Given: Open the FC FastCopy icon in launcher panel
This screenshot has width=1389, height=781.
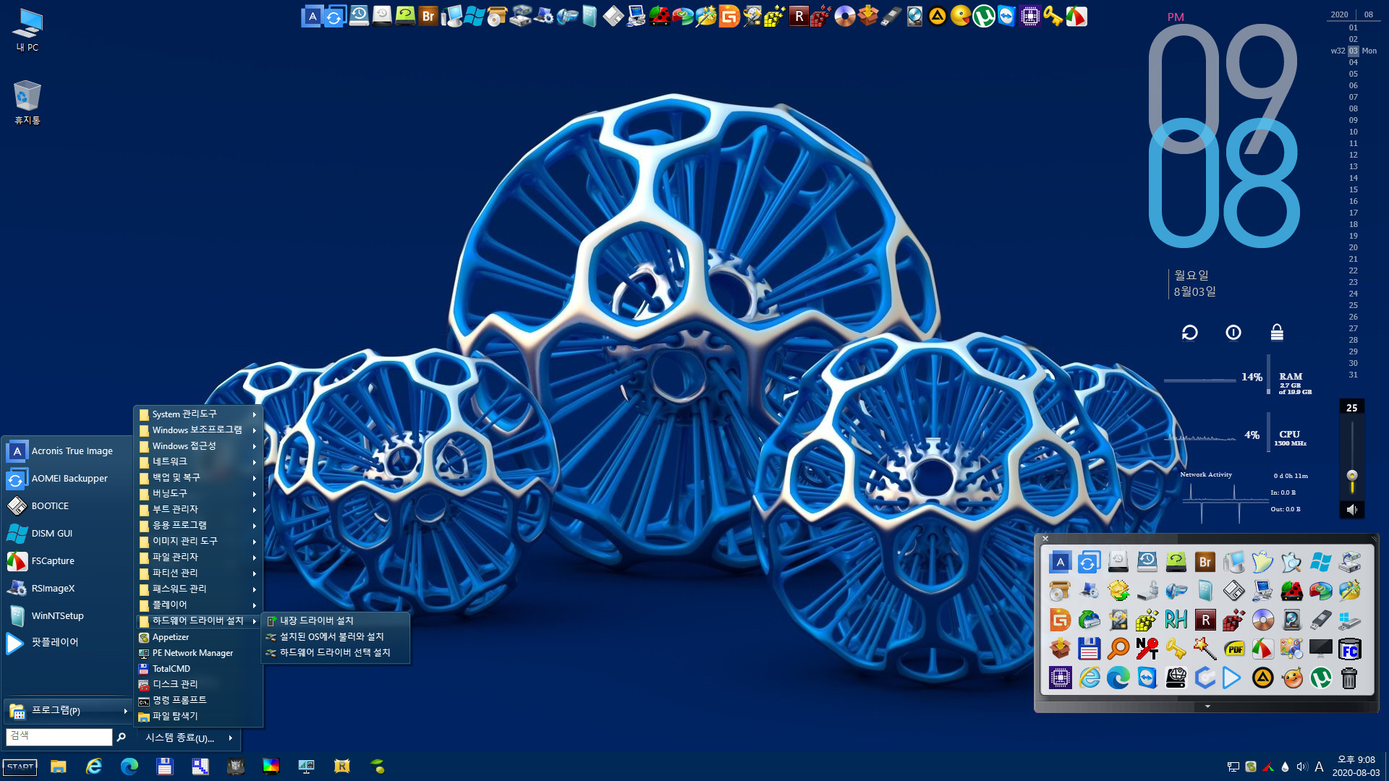Looking at the screenshot, I should 1349,649.
